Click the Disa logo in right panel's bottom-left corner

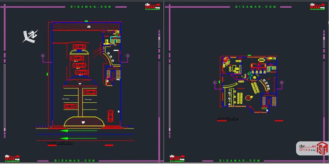177,159
